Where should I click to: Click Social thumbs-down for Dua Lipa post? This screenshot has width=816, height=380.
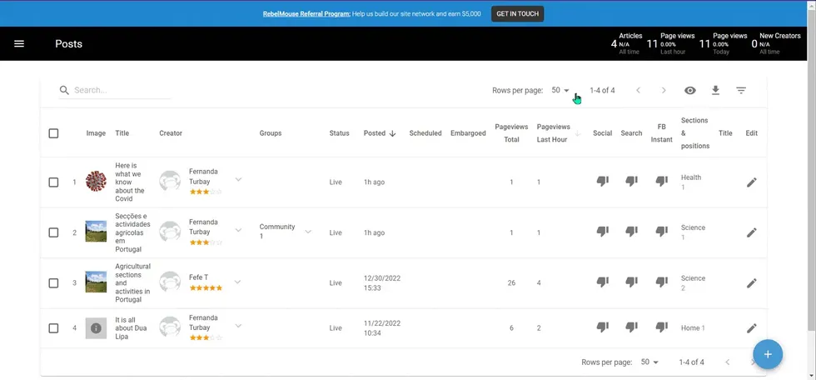coord(602,328)
